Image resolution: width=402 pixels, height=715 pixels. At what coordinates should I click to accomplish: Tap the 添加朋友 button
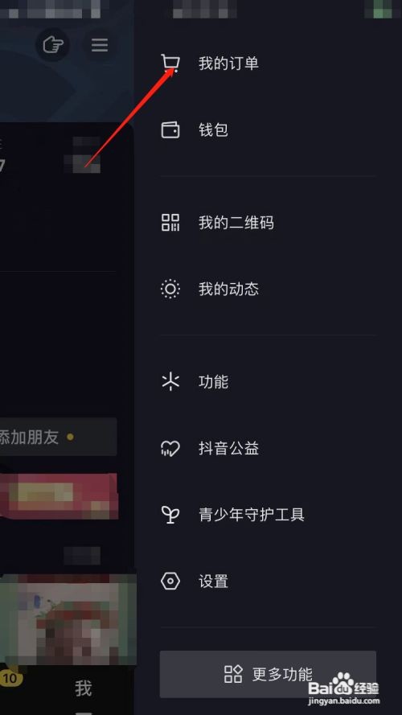(x=58, y=437)
